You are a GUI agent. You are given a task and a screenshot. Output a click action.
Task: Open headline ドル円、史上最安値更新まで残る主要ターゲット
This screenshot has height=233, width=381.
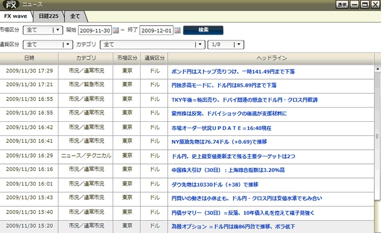click(233, 156)
